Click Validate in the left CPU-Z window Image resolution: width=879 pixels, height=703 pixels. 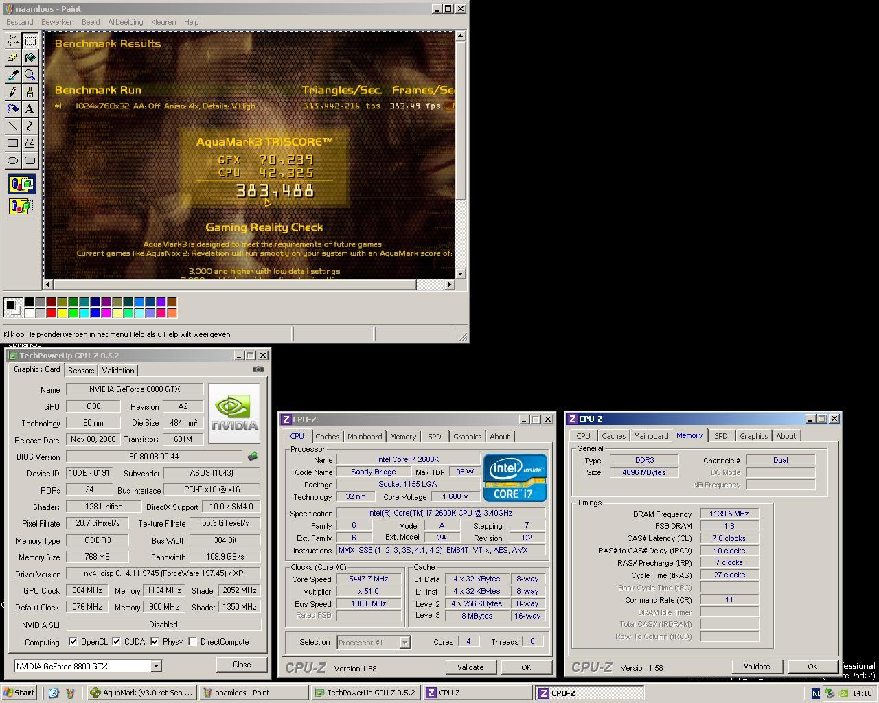click(470, 667)
